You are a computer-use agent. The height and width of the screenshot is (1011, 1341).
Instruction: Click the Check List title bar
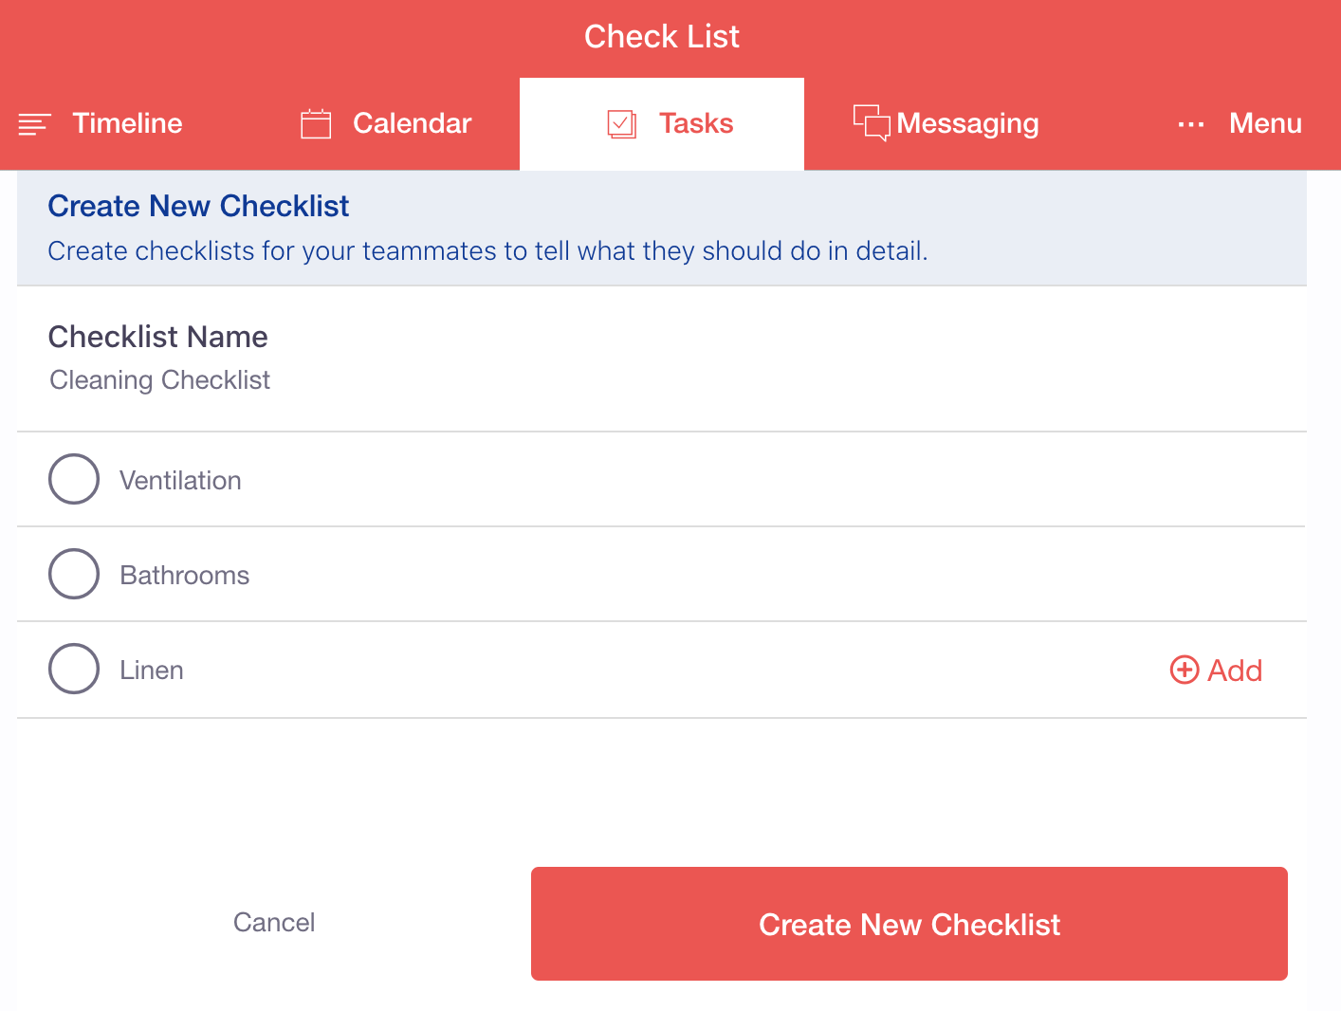pos(661,36)
